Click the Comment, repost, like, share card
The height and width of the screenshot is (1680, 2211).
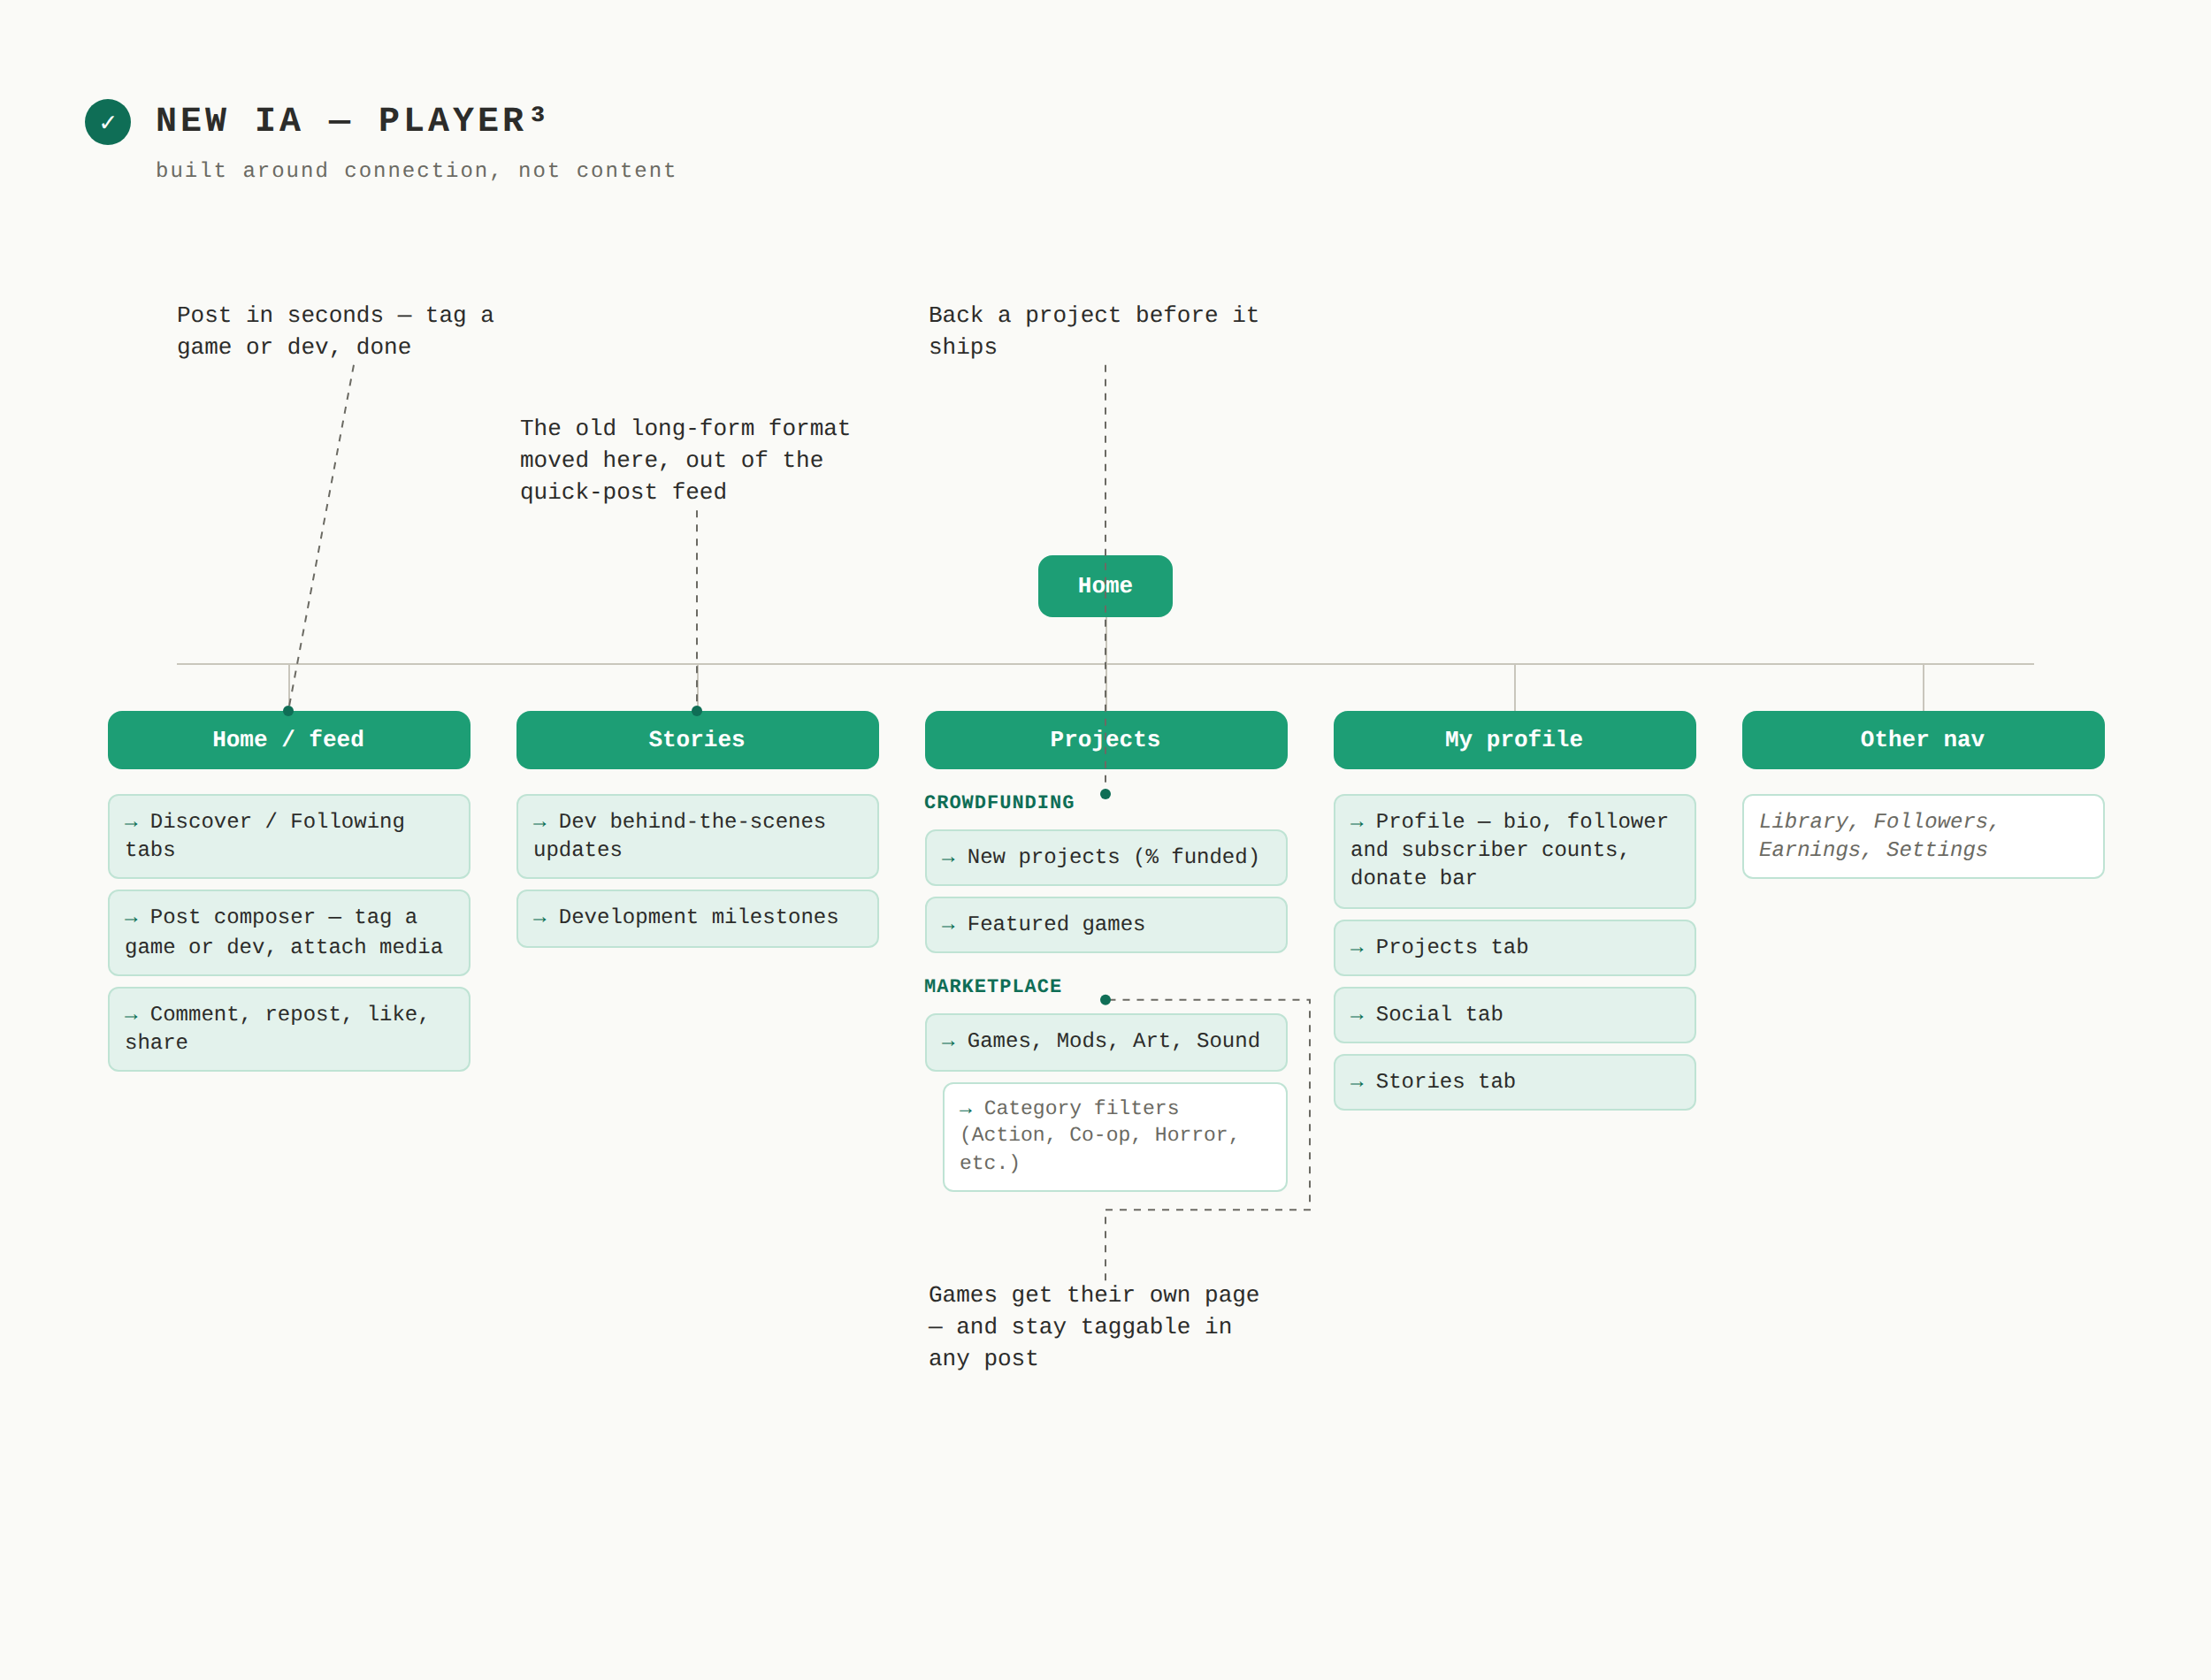point(289,1029)
